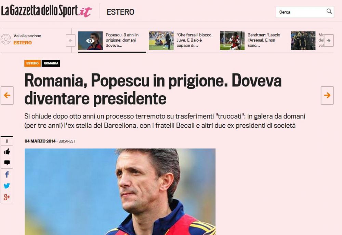Screen dimensions: 342x235
Task: Go to next article with orange right arrow
Action: pyautogui.click(x=327, y=95)
